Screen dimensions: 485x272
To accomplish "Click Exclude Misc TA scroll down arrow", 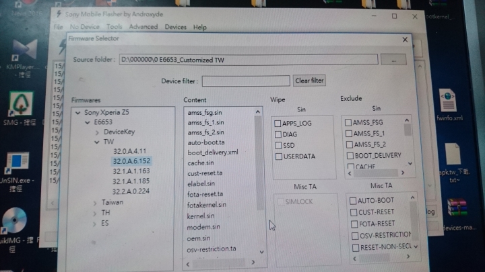I will [x=416, y=246].
